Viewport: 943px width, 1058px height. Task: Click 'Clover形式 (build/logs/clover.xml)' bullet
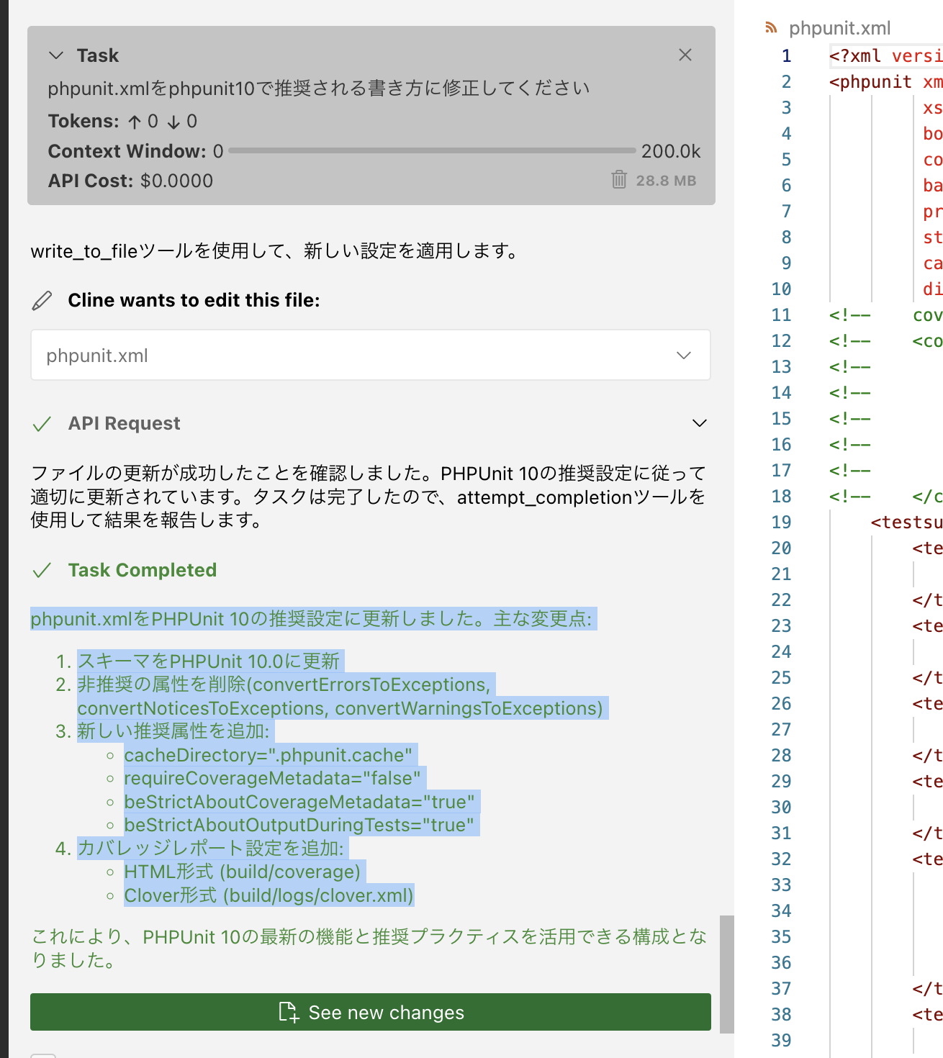coord(269,895)
